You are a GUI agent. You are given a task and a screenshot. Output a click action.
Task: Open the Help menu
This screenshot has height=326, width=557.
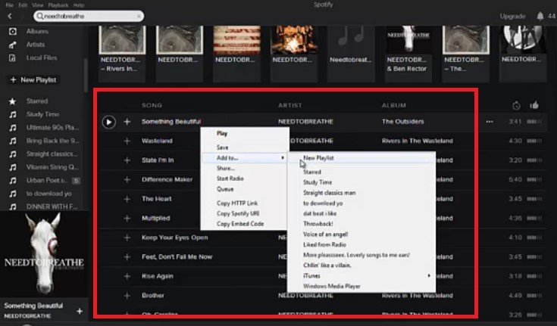pyautogui.click(x=79, y=5)
